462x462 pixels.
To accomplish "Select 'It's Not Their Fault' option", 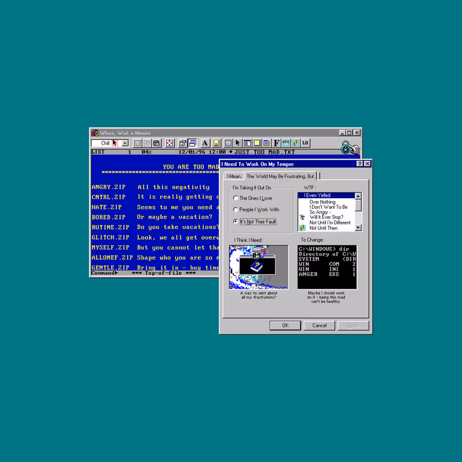I will (x=236, y=221).
